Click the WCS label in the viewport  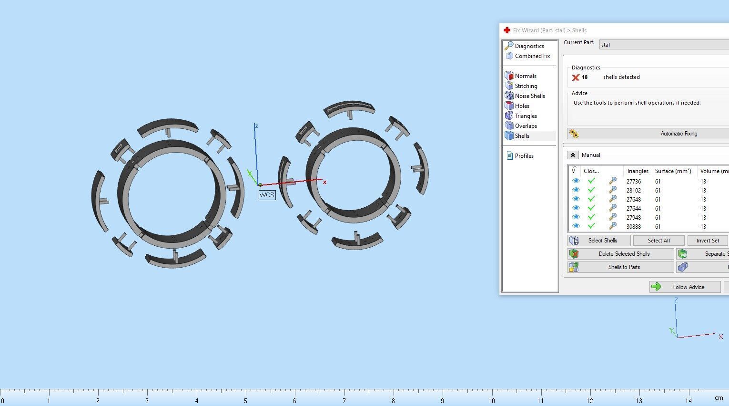pyautogui.click(x=267, y=195)
